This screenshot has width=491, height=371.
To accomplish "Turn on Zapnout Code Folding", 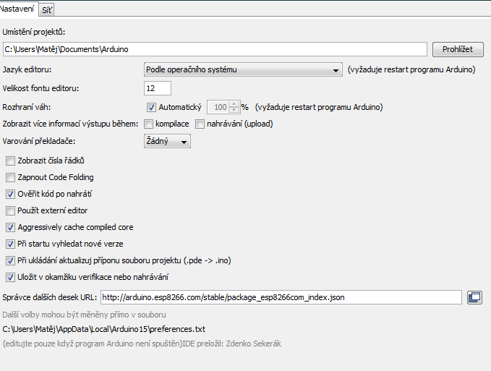I will 10,177.
